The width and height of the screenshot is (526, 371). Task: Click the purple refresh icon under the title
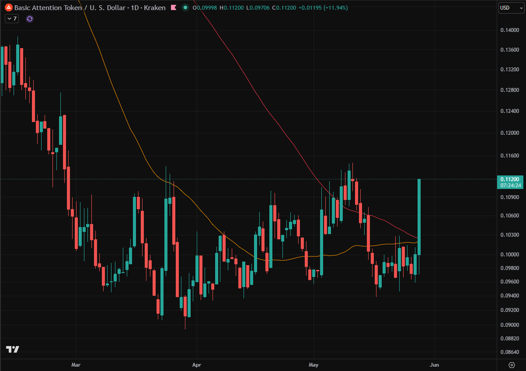[30, 19]
